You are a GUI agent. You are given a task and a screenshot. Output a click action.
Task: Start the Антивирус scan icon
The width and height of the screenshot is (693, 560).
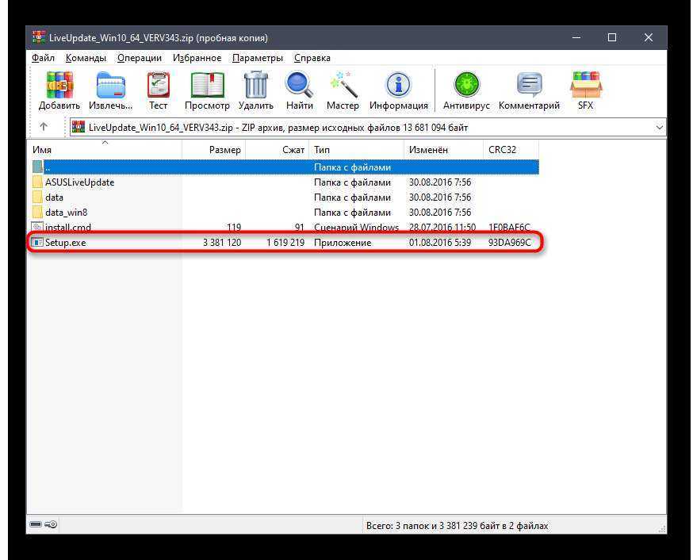(x=466, y=86)
